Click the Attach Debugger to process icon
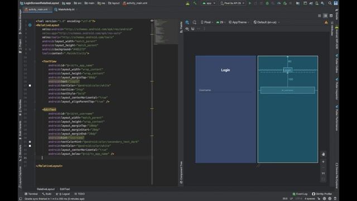 (x=285, y=3)
